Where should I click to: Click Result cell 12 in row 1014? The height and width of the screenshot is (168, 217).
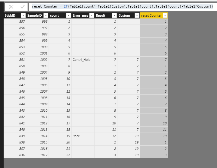click(106, 136)
